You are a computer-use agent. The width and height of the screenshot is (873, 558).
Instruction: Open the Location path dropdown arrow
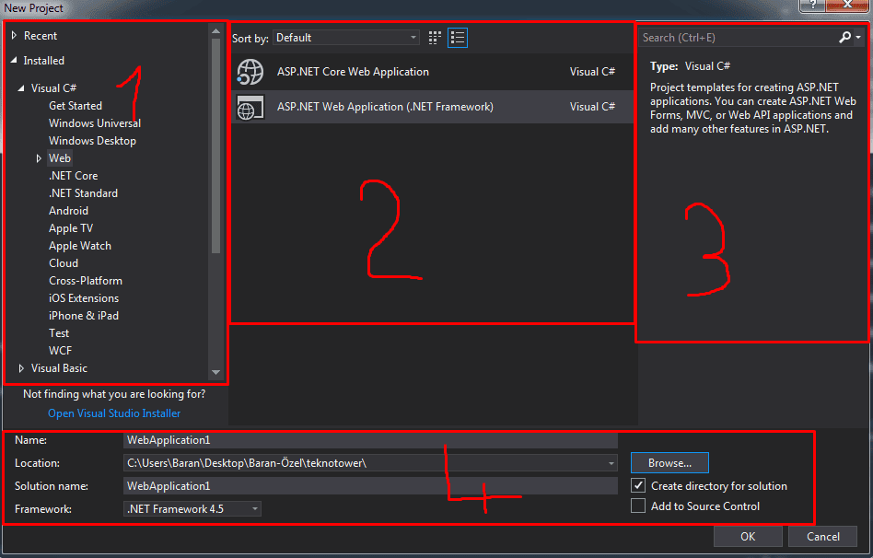(x=611, y=463)
